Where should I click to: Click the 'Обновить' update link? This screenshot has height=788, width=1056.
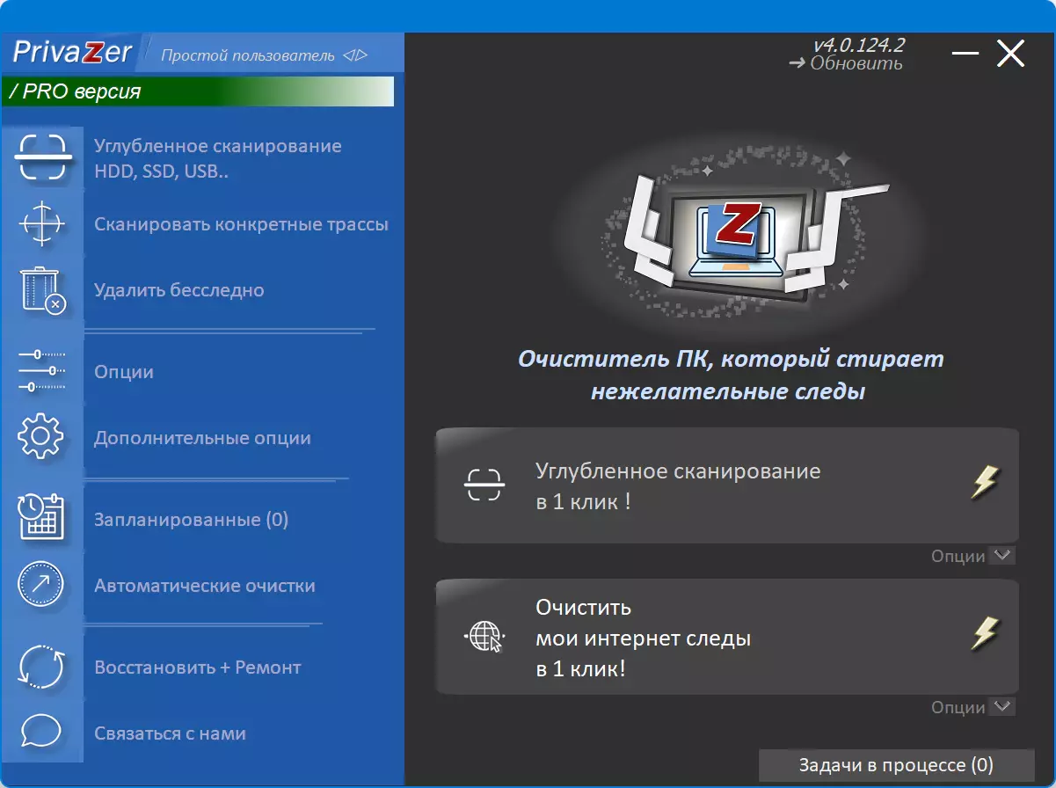[847, 63]
